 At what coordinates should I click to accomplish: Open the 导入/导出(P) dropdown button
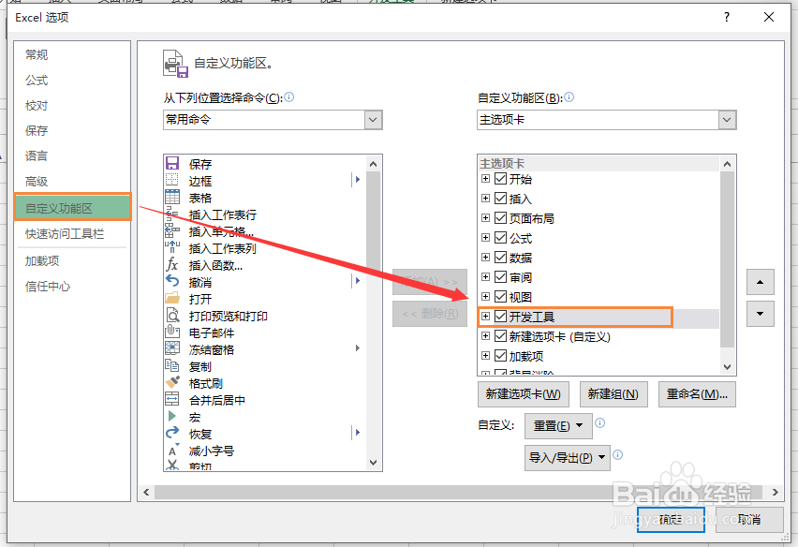tap(568, 458)
